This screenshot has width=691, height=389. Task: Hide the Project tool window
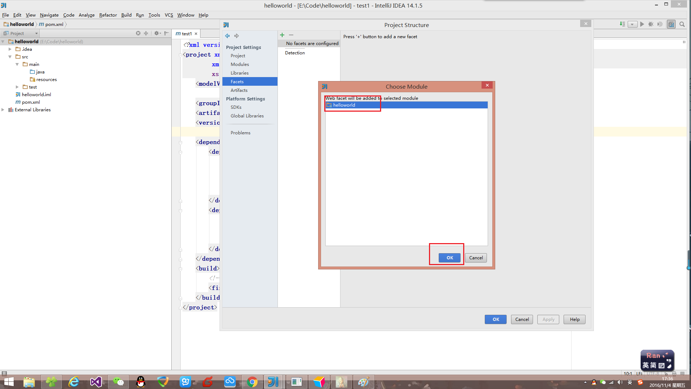166,33
